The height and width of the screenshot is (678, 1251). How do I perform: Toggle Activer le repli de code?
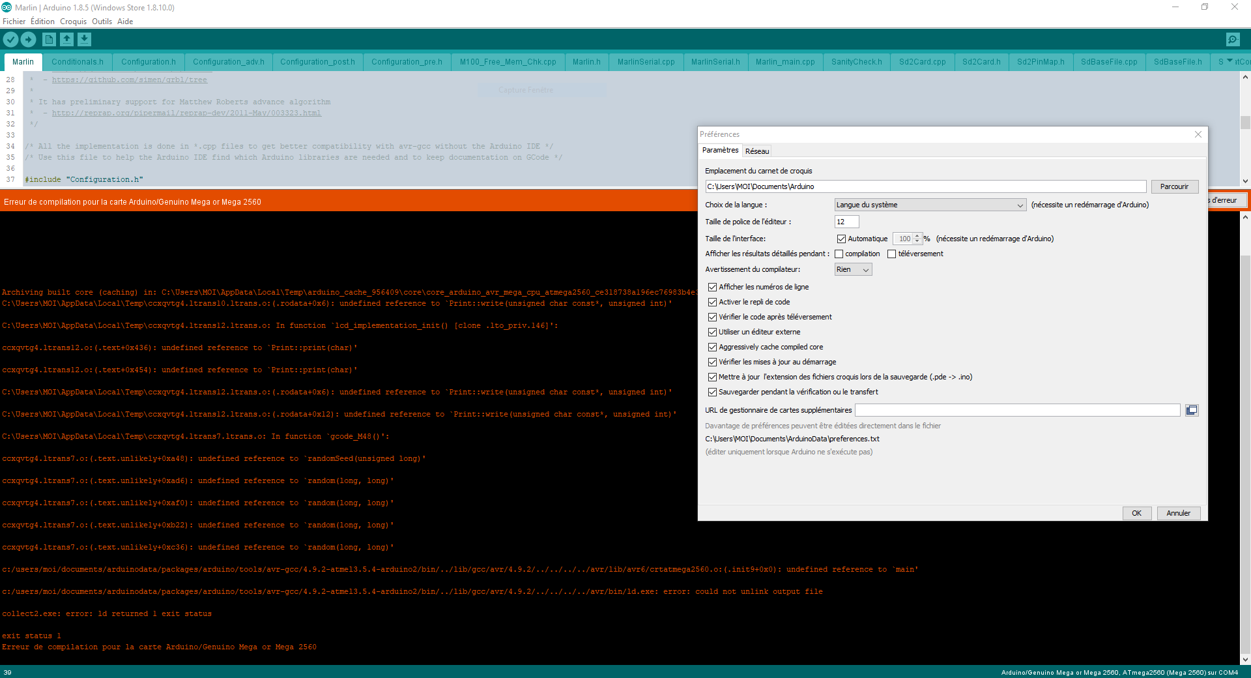[712, 302]
